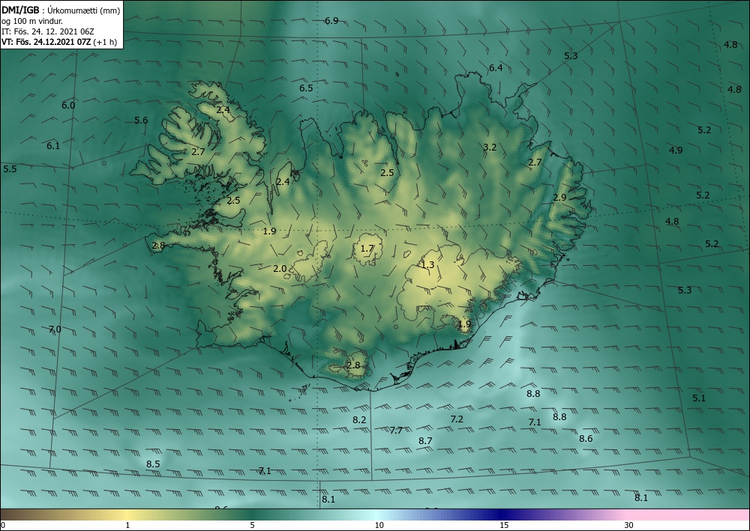Click the 5.5 value on the map
The height and width of the screenshot is (531, 750).
(x=10, y=169)
